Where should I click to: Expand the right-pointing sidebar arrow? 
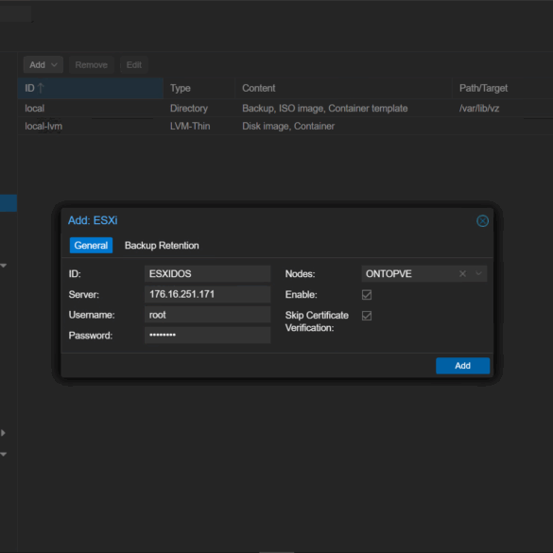pyautogui.click(x=3, y=433)
